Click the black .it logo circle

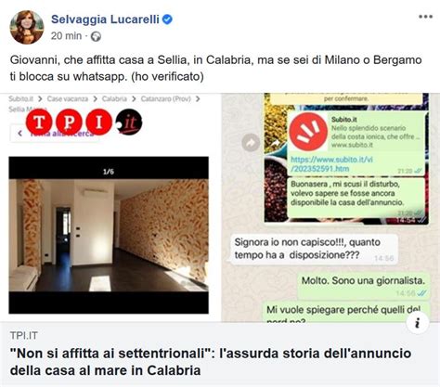tap(129, 122)
